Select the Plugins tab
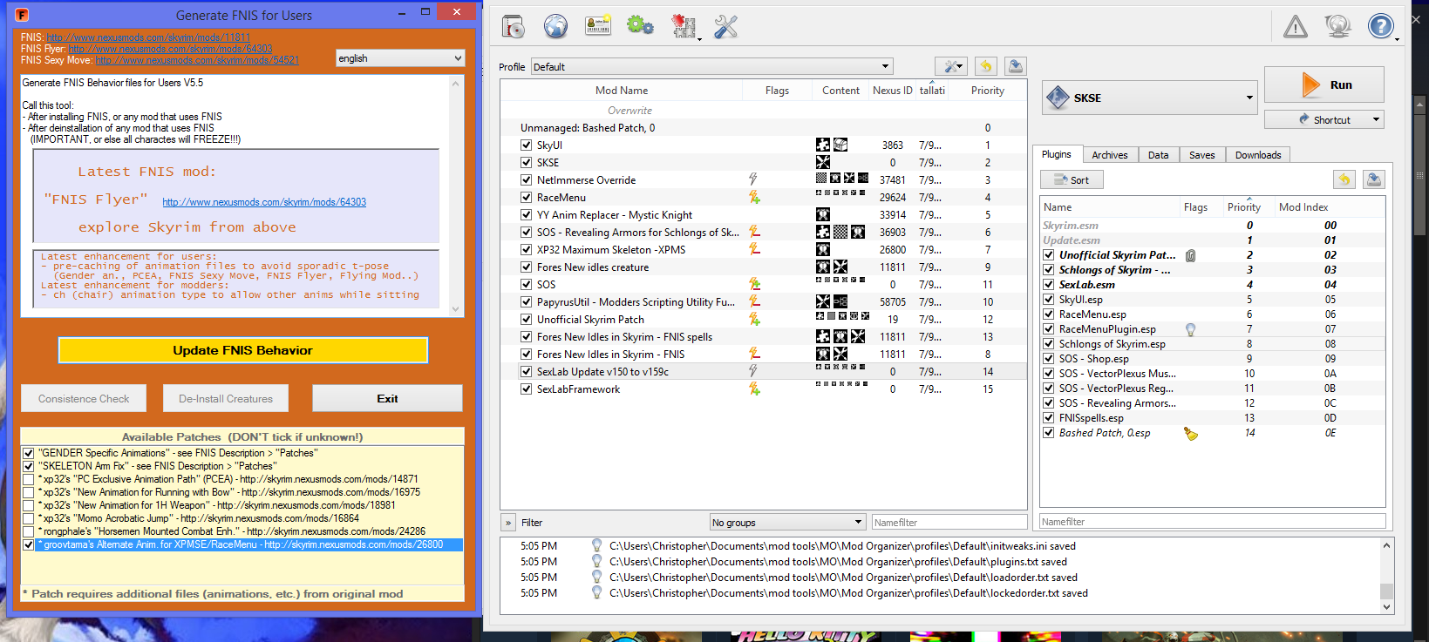 [1056, 154]
